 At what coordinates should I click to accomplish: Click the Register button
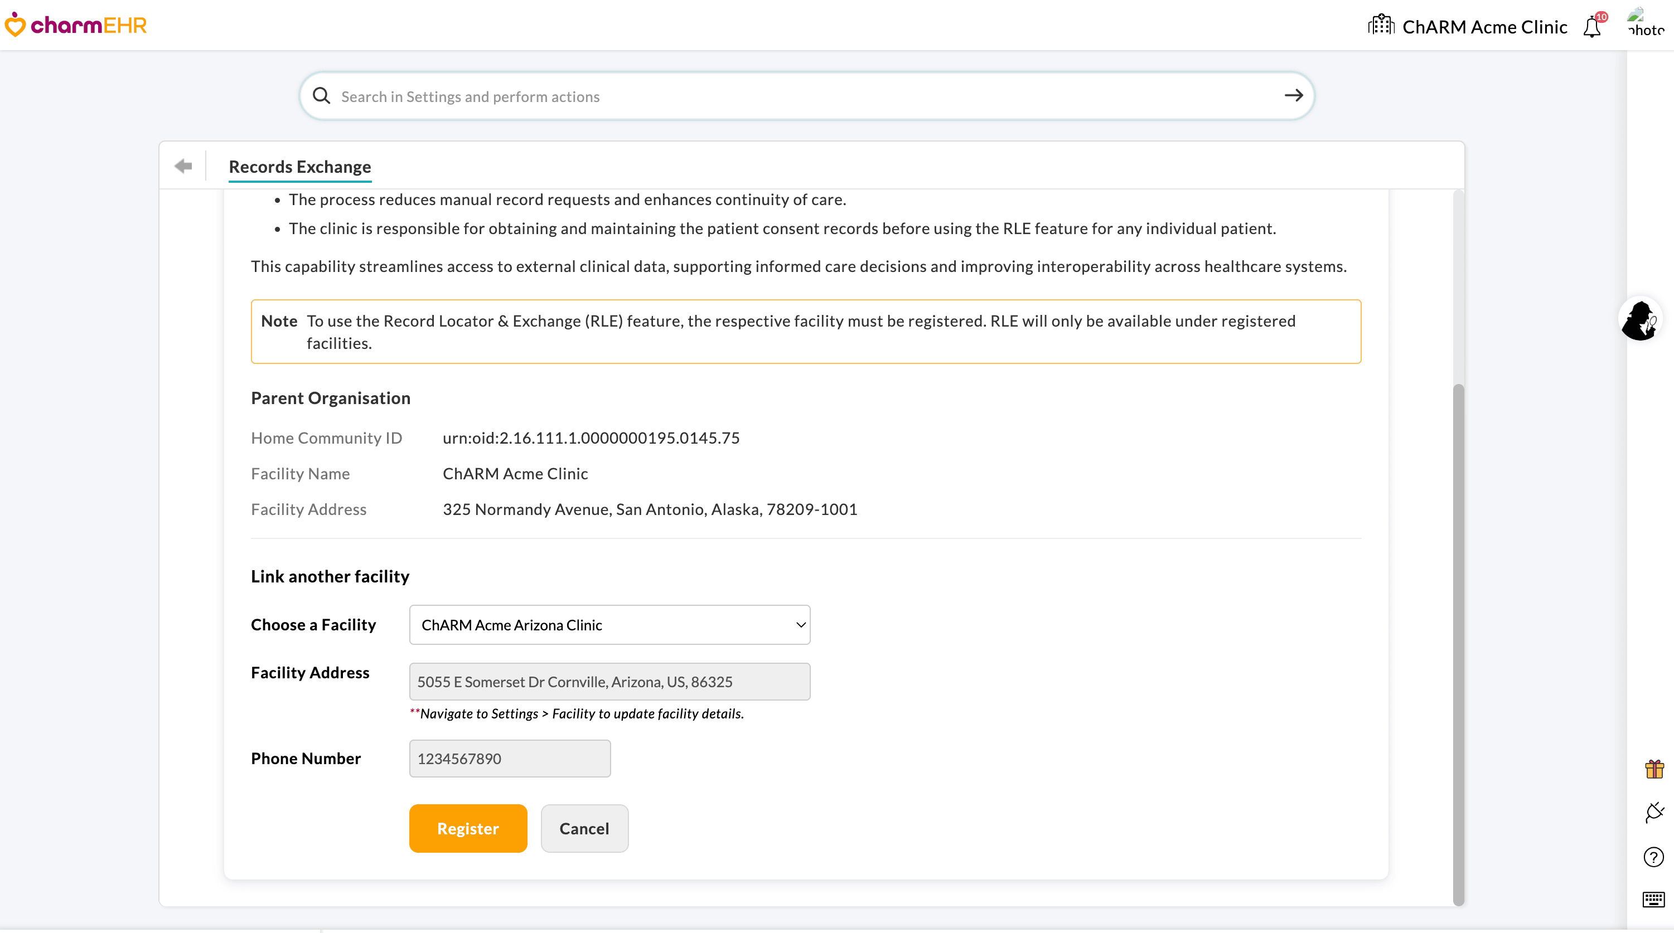(x=468, y=828)
